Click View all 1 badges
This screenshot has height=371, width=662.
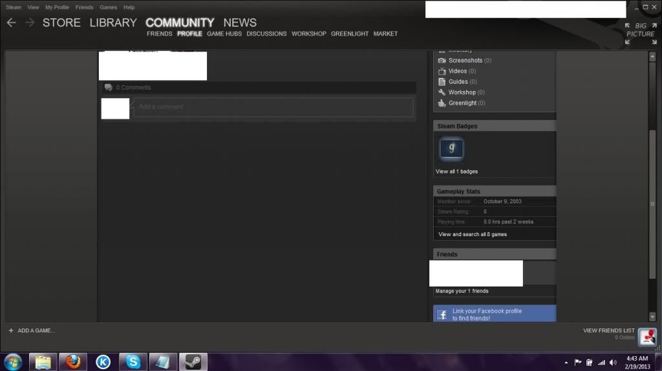[x=456, y=172]
